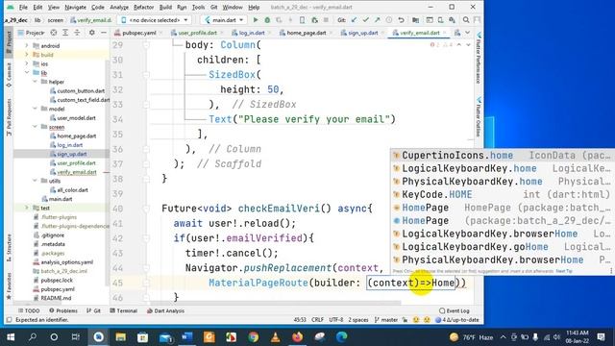Screen dimensions: 615x346
Task: Click the master Git branch widget
Action: click(x=386, y=320)
